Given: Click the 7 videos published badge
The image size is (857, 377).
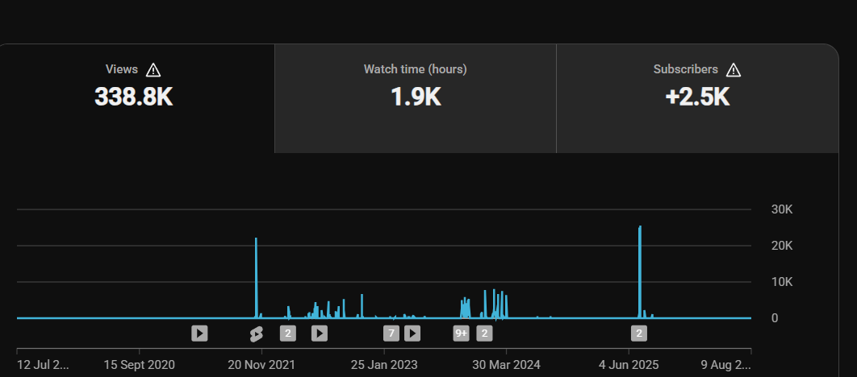Looking at the screenshot, I should (391, 333).
